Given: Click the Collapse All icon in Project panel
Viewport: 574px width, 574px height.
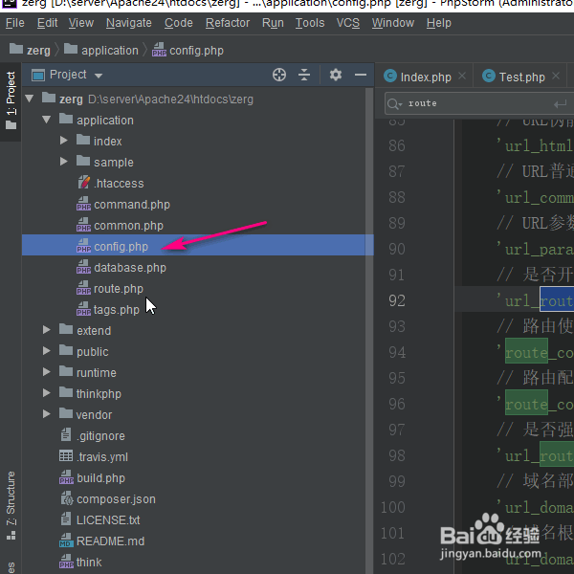Looking at the screenshot, I should click(304, 75).
